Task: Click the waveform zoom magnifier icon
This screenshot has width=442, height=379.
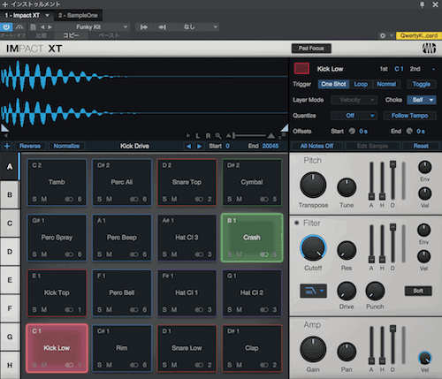Action: (x=218, y=136)
